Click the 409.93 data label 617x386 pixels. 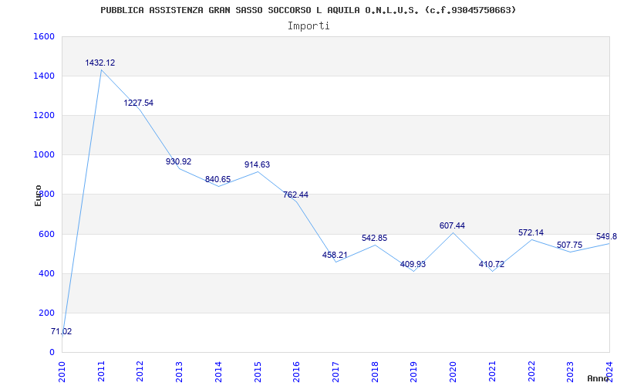pyautogui.click(x=413, y=264)
